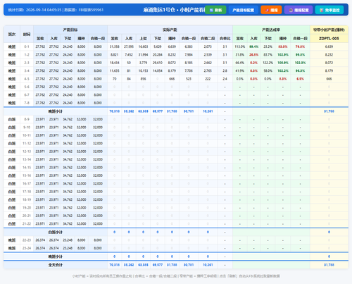Click the 4-5 time slot cell
Screen dimensions: 352x284
[x=27, y=79]
